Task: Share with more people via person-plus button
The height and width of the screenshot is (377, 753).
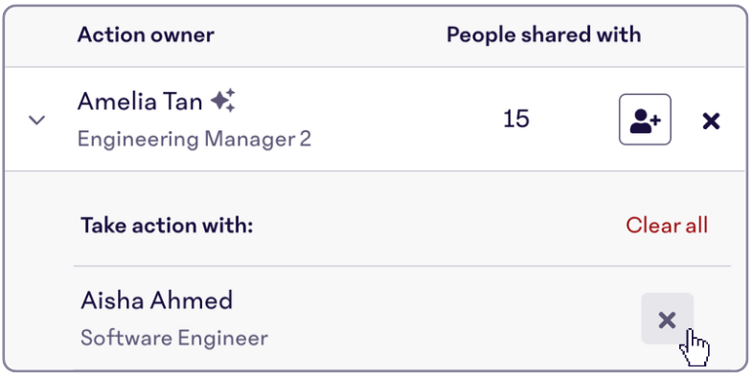Action: [x=645, y=120]
